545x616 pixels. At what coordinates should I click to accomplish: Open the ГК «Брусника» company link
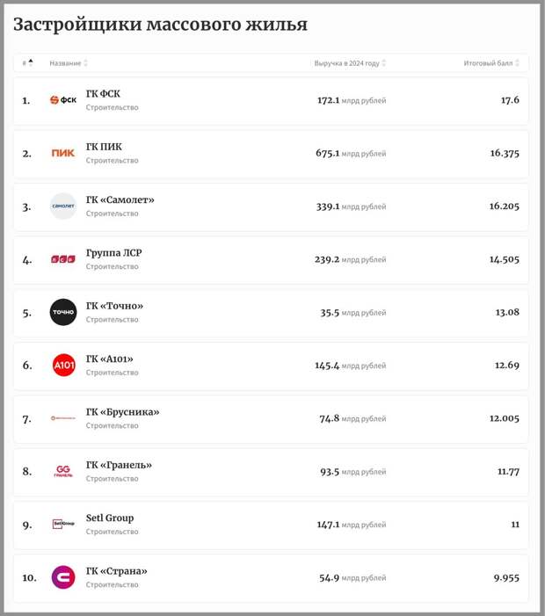coord(122,412)
